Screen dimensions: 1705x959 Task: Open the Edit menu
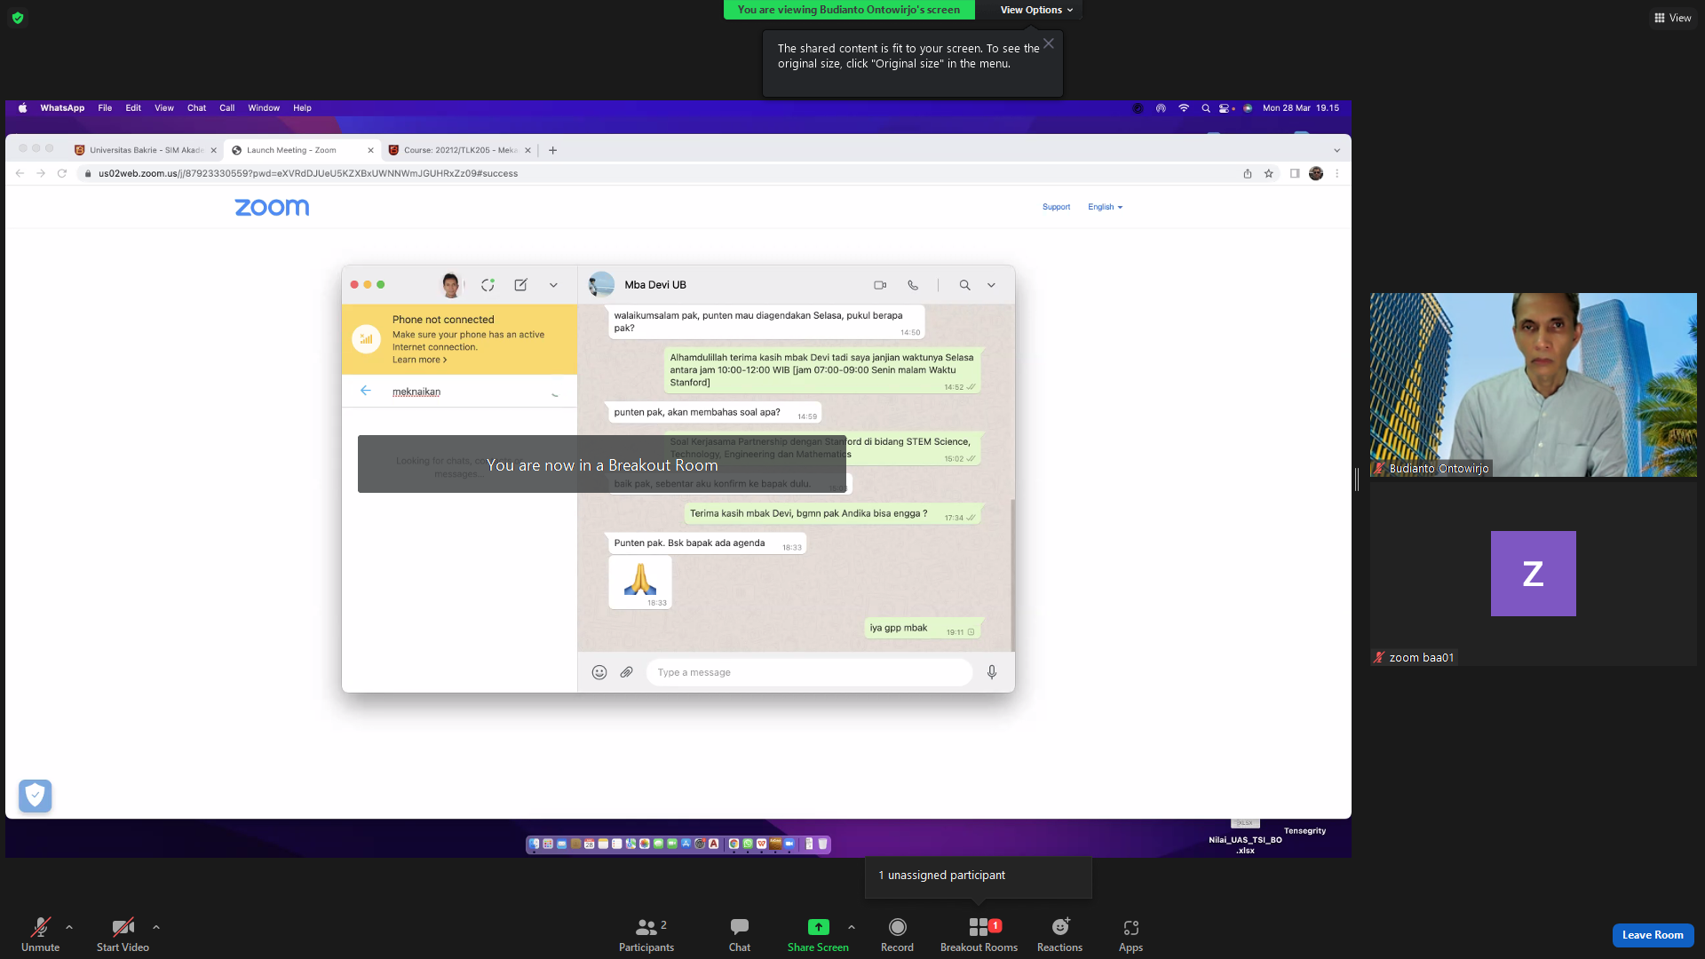[x=133, y=108]
